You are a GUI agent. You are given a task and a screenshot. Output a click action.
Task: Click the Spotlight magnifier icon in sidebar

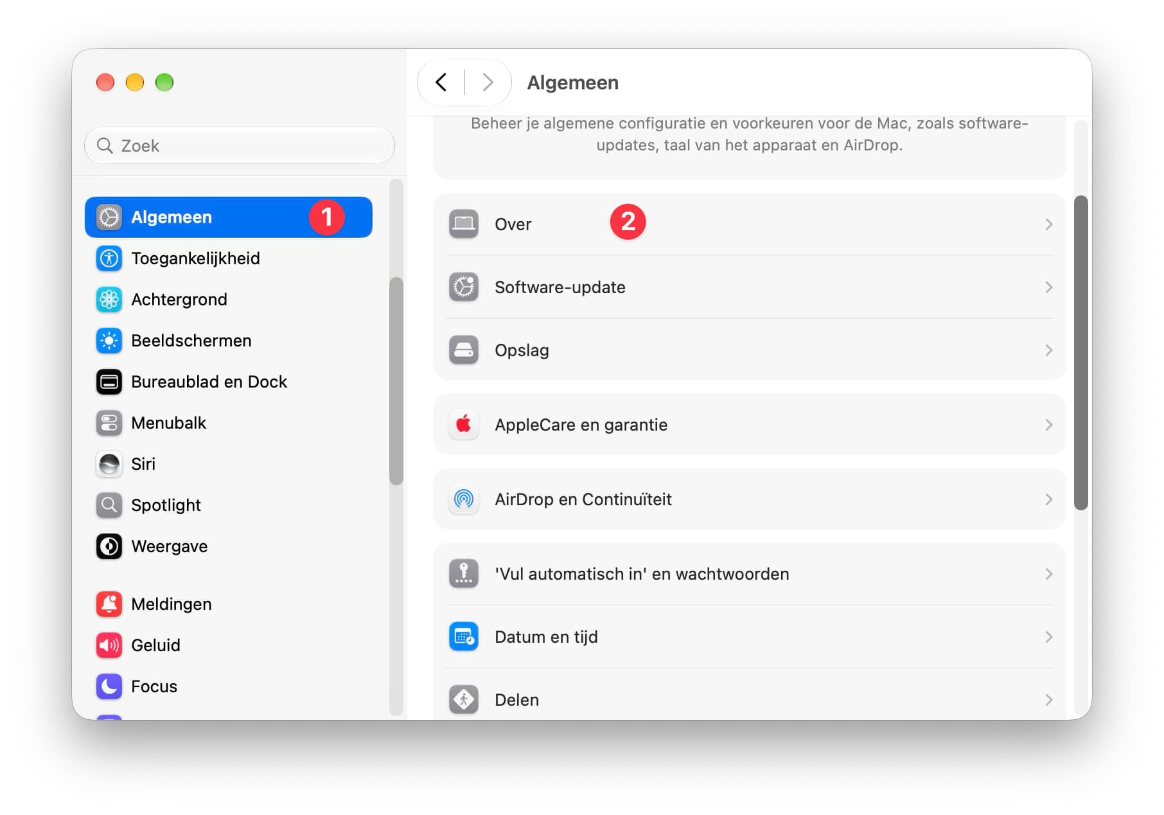tap(109, 505)
